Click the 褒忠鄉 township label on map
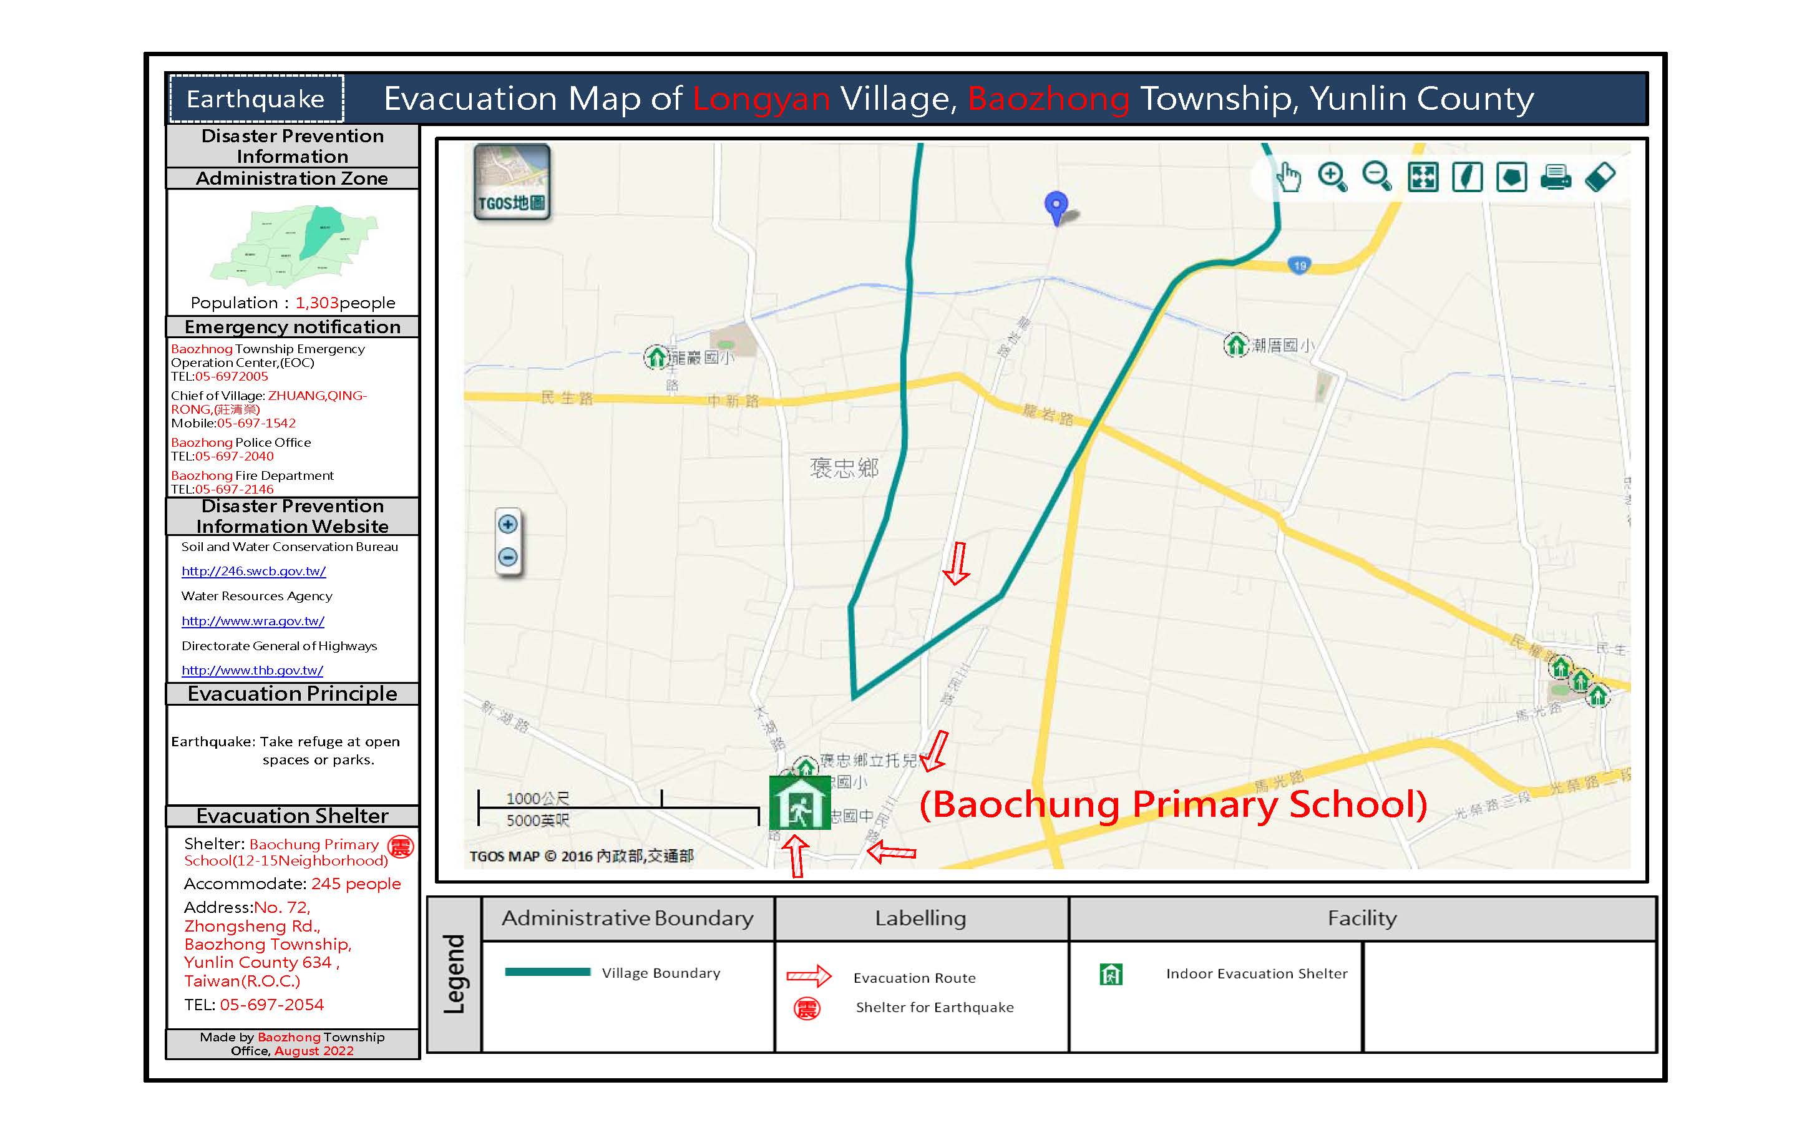The image size is (1817, 1135). click(x=844, y=469)
